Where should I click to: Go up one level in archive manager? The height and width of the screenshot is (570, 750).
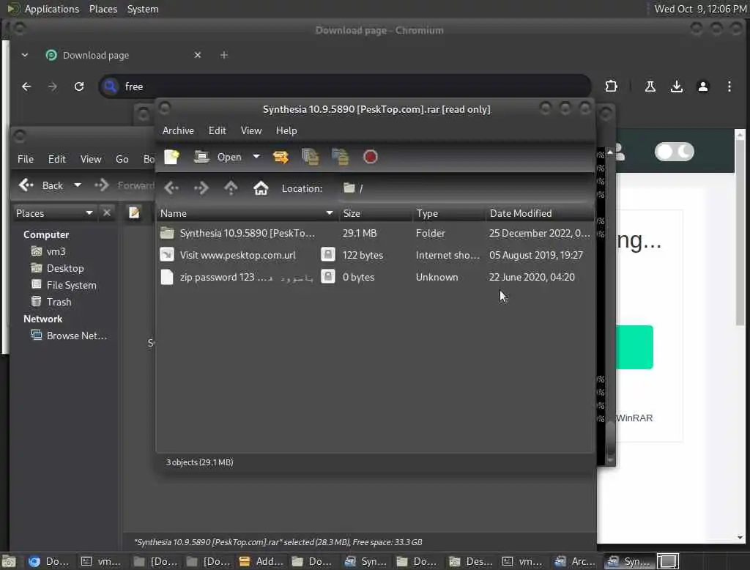[x=231, y=188]
